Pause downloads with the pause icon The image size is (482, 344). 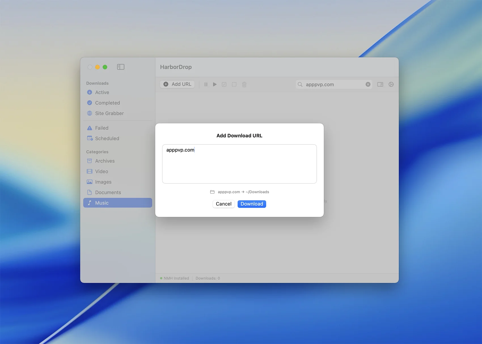click(x=206, y=84)
